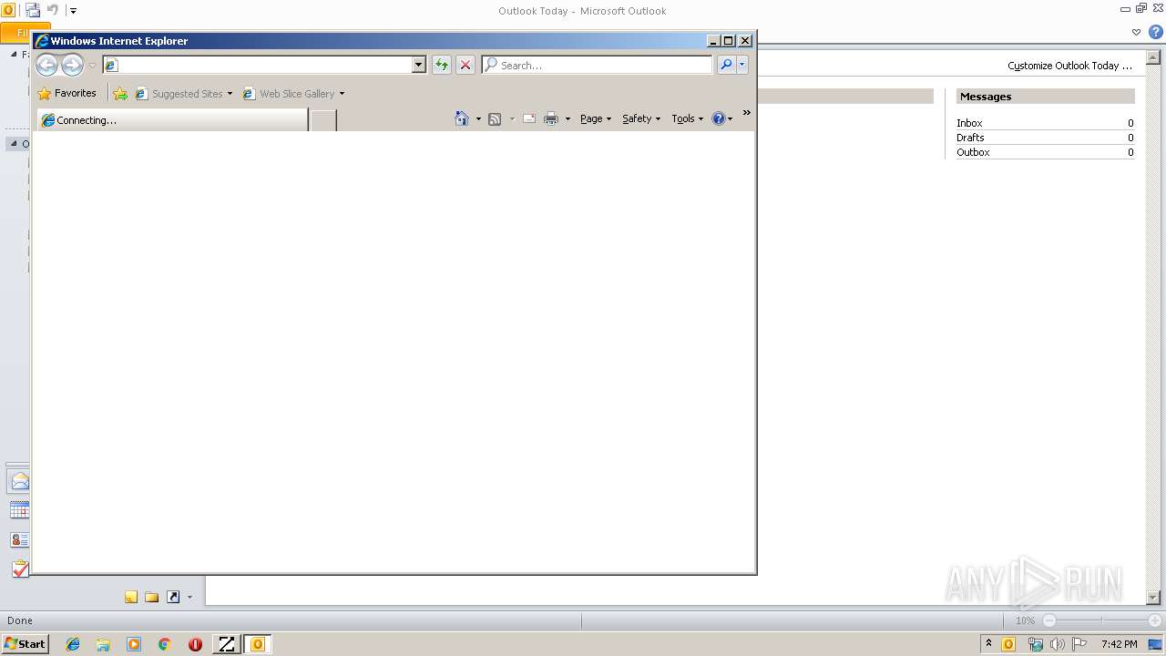This screenshot has width=1166, height=656.
Task: Show more IE command bar items chevron
Action: point(747,113)
